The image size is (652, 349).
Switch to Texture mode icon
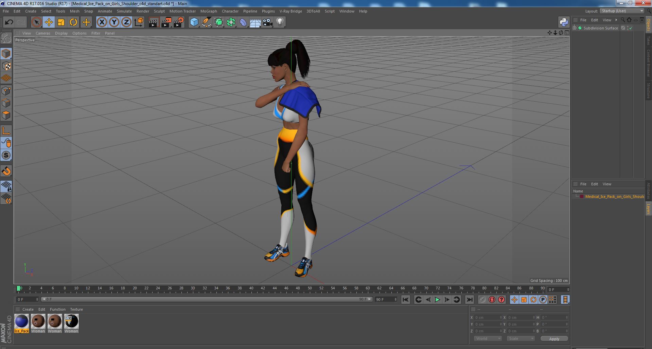6,66
